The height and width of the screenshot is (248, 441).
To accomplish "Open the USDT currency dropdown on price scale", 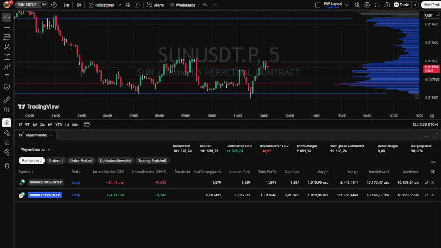I will coord(432,15).
